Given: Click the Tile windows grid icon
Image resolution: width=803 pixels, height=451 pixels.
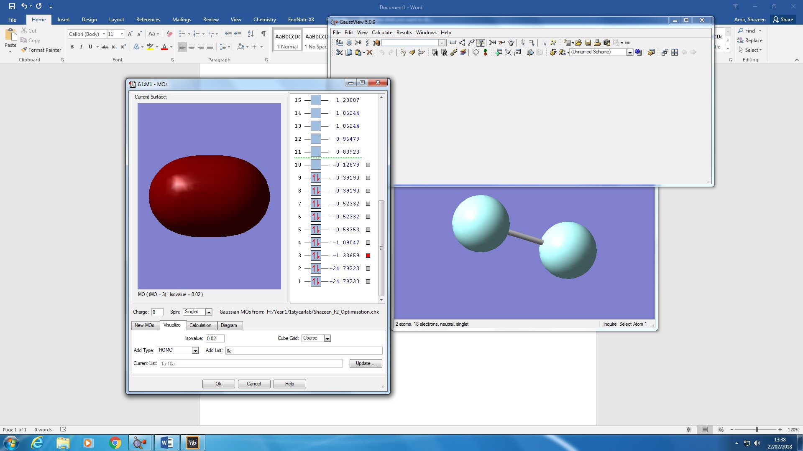Looking at the screenshot, I should (x=675, y=52).
